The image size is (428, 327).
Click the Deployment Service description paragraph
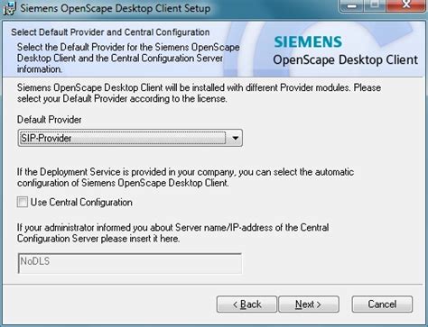(x=185, y=177)
